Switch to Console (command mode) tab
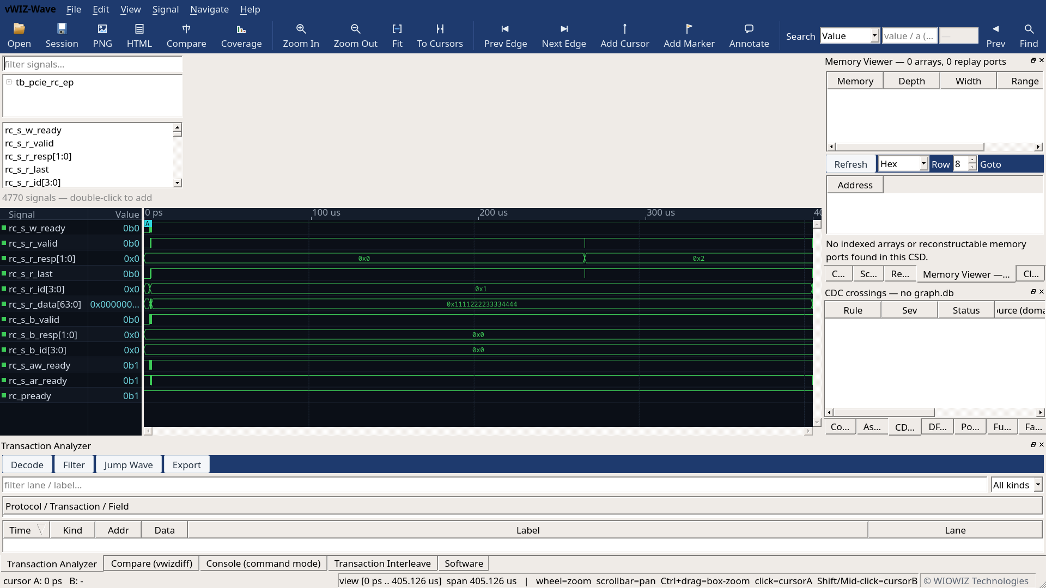Image resolution: width=1046 pixels, height=588 pixels. coord(263,563)
